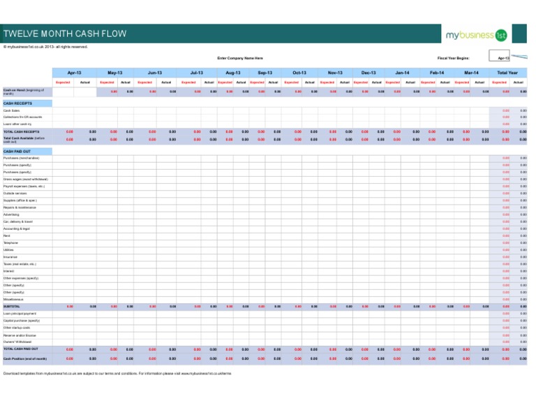This screenshot has height=415, width=536.
Task: Click the 'Capital purchase (specify)' row label
Action: (x=22, y=321)
